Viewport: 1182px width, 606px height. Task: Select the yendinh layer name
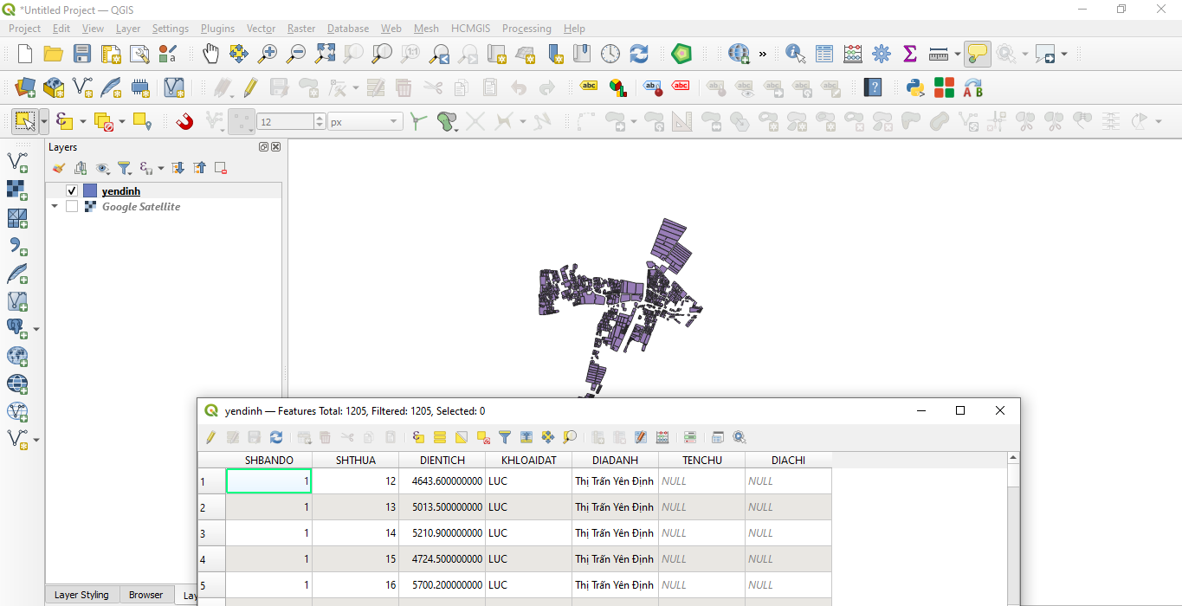[121, 190]
